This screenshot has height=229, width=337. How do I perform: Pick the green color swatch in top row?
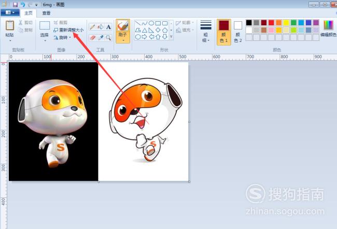coord(293,23)
